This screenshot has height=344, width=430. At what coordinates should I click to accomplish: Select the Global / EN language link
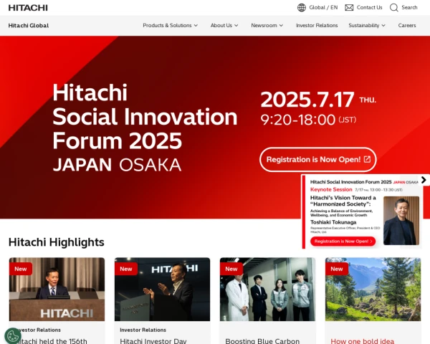[x=323, y=8]
